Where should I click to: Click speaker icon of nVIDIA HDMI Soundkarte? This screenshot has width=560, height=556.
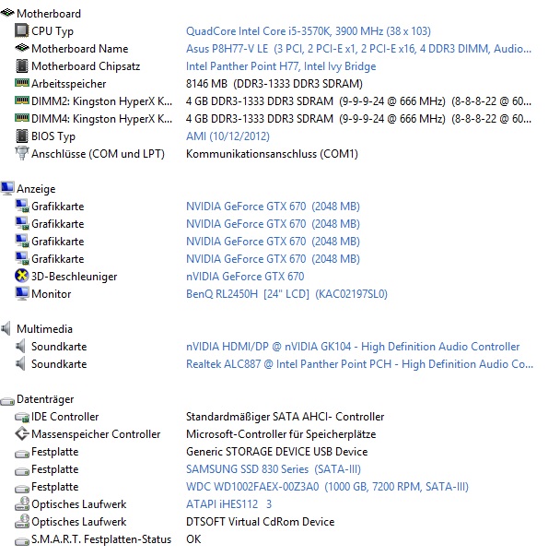click(x=20, y=346)
